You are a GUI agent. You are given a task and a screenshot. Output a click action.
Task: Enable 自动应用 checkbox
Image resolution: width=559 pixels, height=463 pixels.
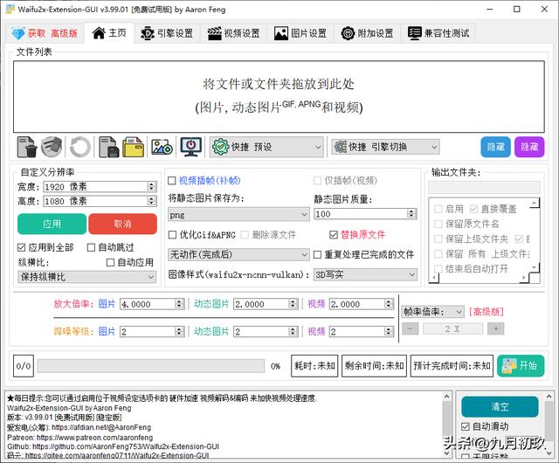tap(111, 263)
